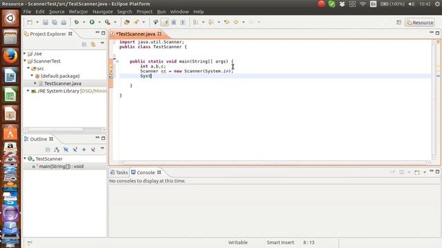Jump to Next Annotation icon
This screenshot has width=442, height=248.
(x=195, y=22)
